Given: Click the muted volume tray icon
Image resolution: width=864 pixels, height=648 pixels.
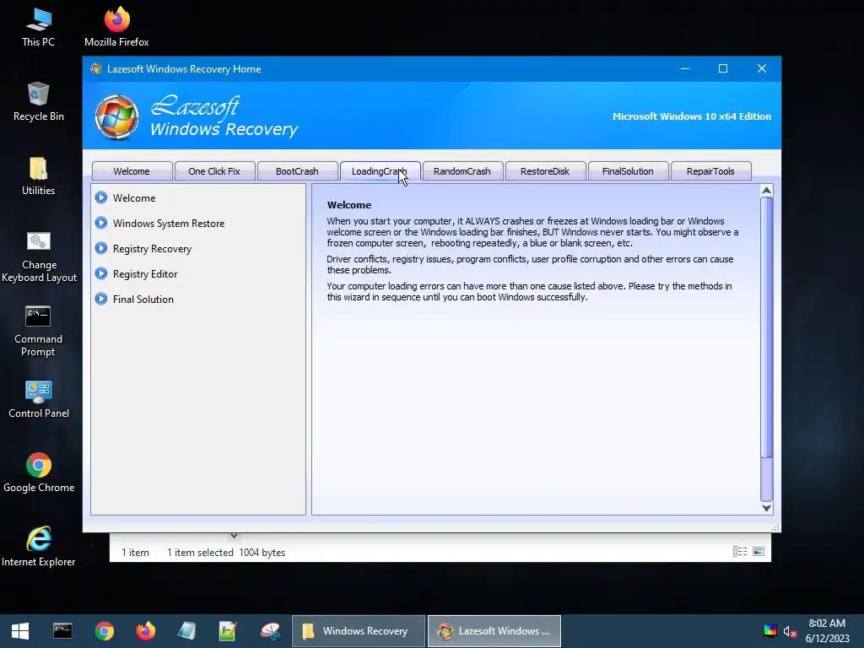Looking at the screenshot, I should click(790, 631).
